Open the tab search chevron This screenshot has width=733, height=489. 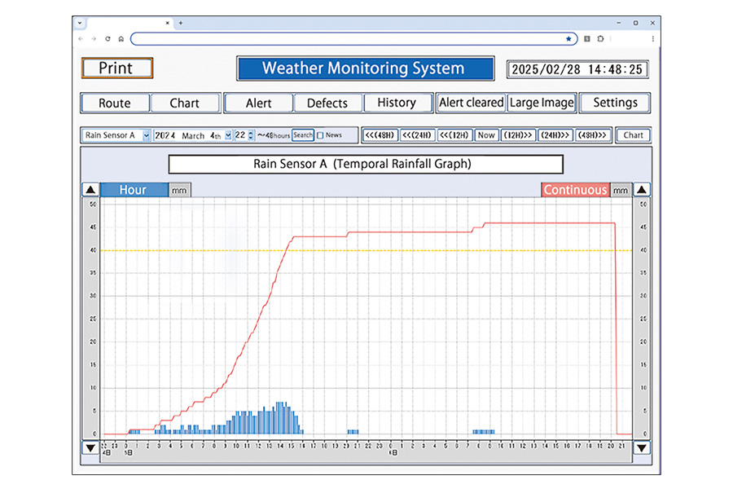coord(80,23)
